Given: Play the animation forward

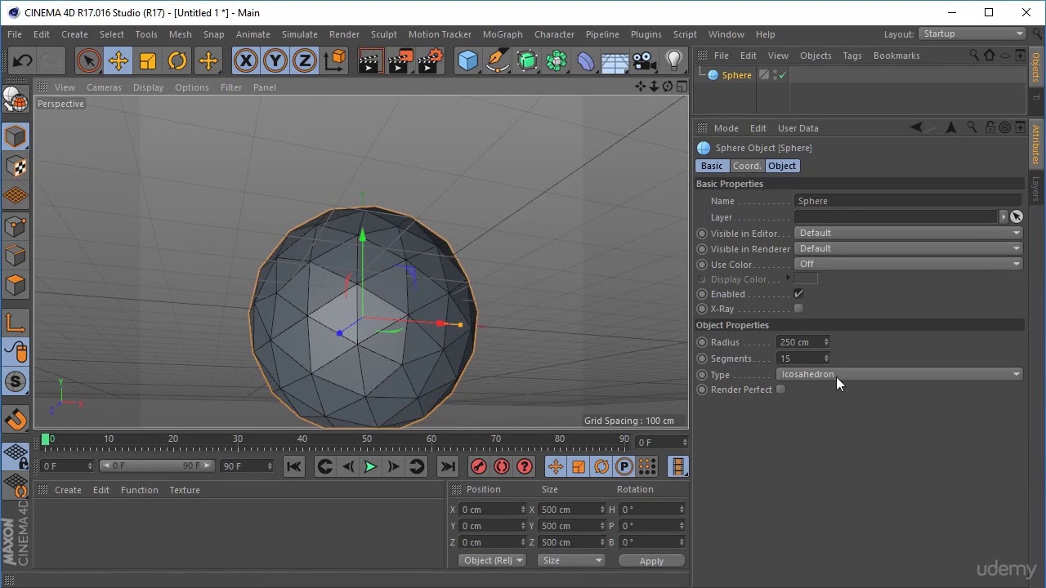Looking at the screenshot, I should click(370, 466).
